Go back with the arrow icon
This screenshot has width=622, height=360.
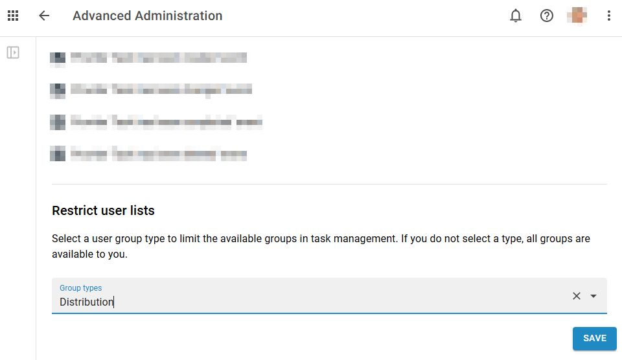tap(44, 16)
